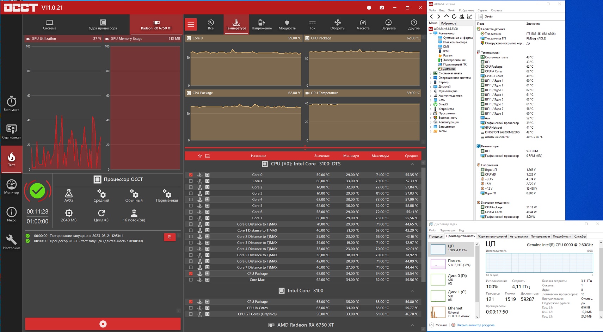Collapse the Intel Core -3100 sensor group
This screenshot has width=603, height=332.
pyautogui.click(x=412, y=291)
